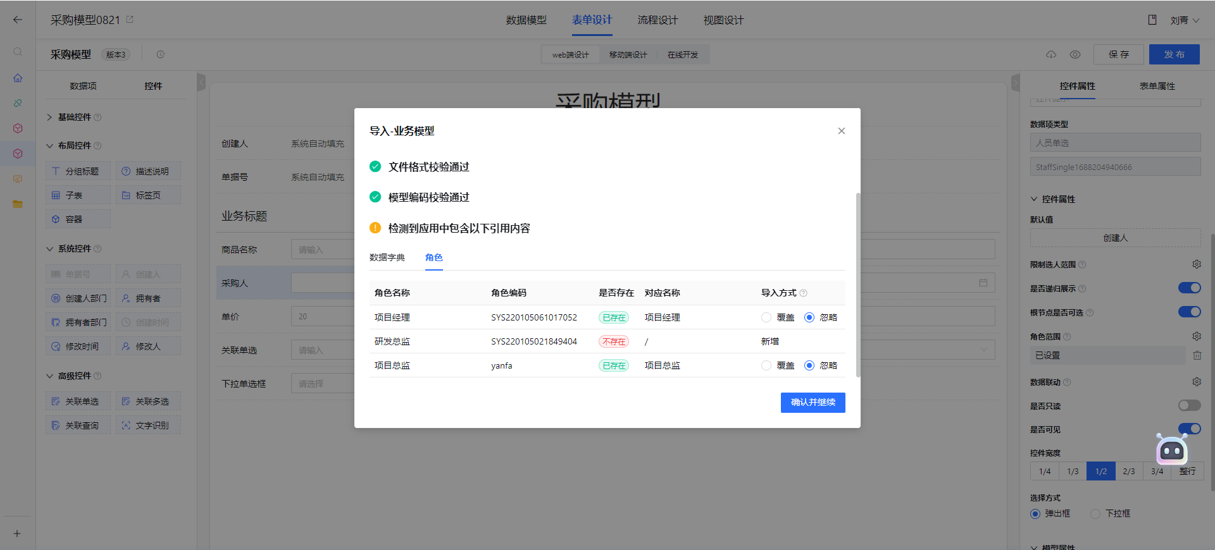Select the 文字识别 advanced control
Image resolution: width=1215 pixels, height=550 pixels.
[x=148, y=425]
